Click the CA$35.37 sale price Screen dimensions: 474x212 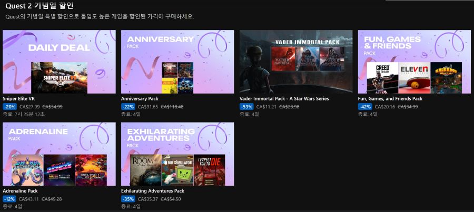click(148, 199)
